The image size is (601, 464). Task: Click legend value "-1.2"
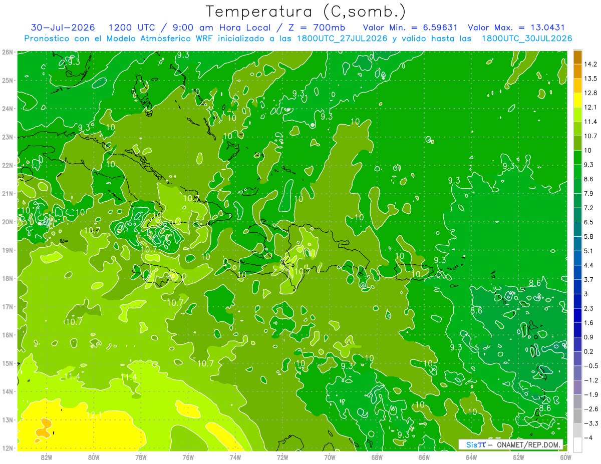tap(590, 380)
